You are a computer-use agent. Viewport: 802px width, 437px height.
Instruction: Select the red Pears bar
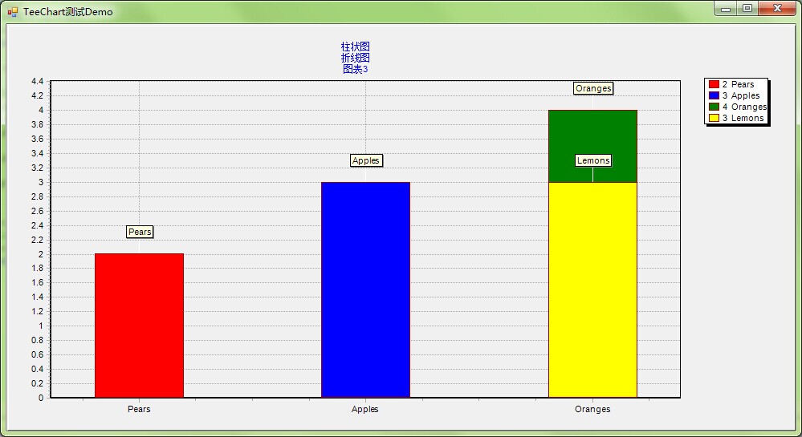click(x=139, y=326)
